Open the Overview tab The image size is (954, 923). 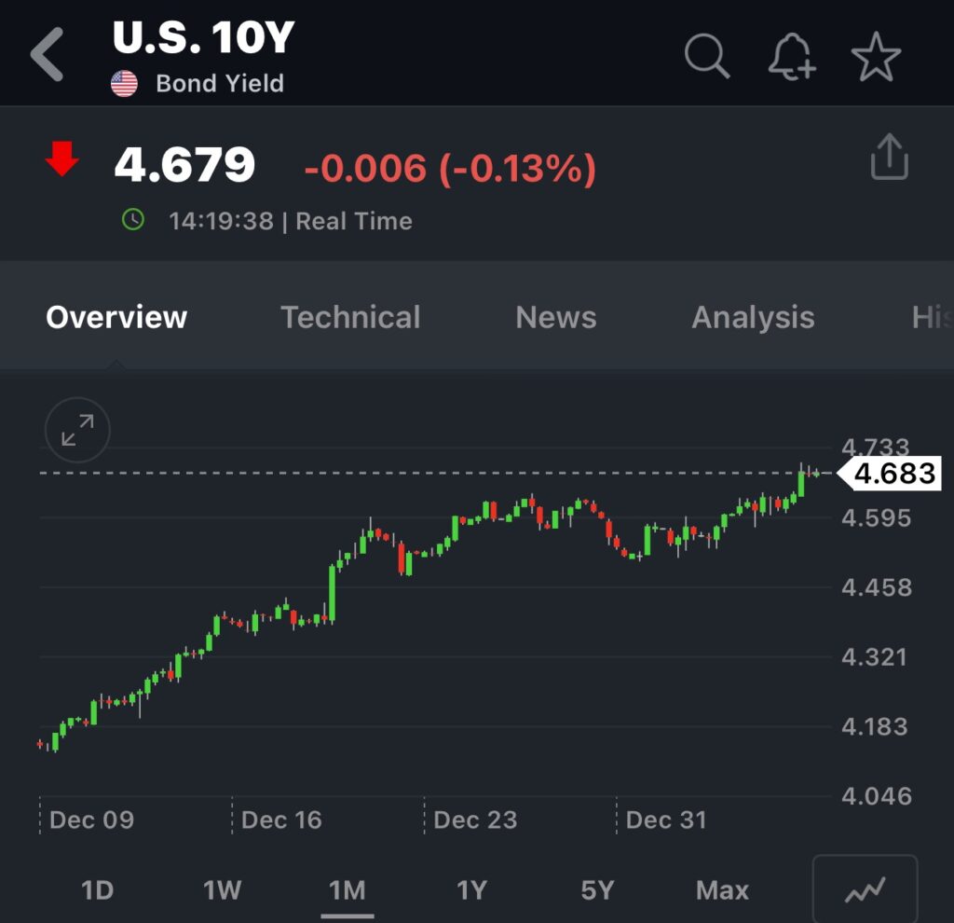pos(116,318)
